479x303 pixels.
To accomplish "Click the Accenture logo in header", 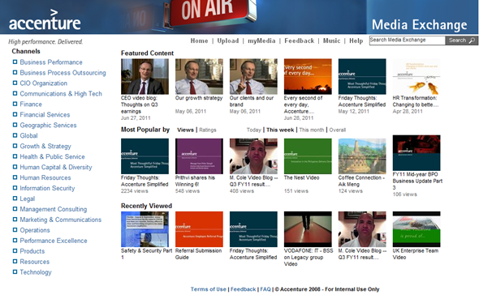I will pos(45,20).
